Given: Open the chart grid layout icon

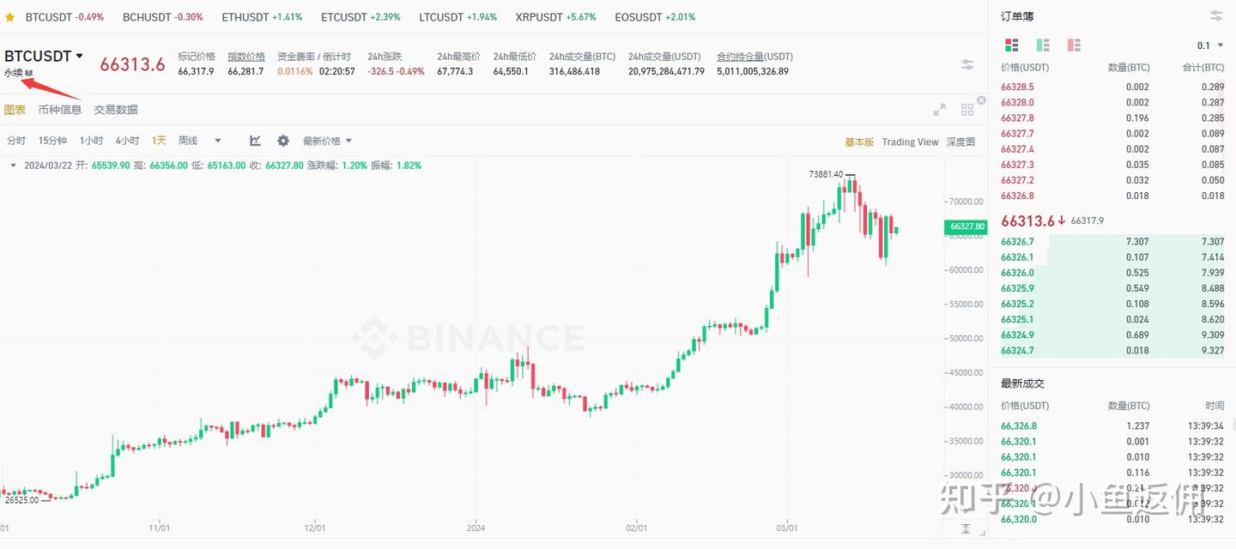Looking at the screenshot, I should coord(967,110).
